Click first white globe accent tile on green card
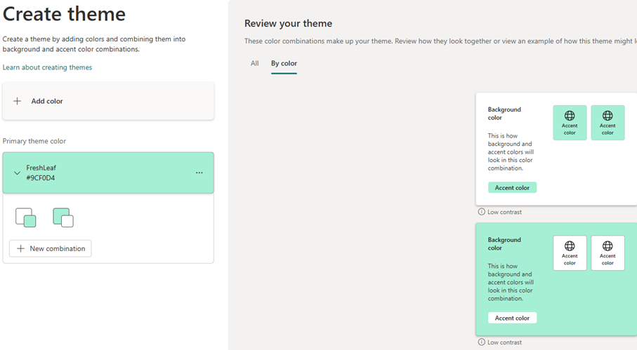Viewport: 637px width, 350px height. (570, 253)
